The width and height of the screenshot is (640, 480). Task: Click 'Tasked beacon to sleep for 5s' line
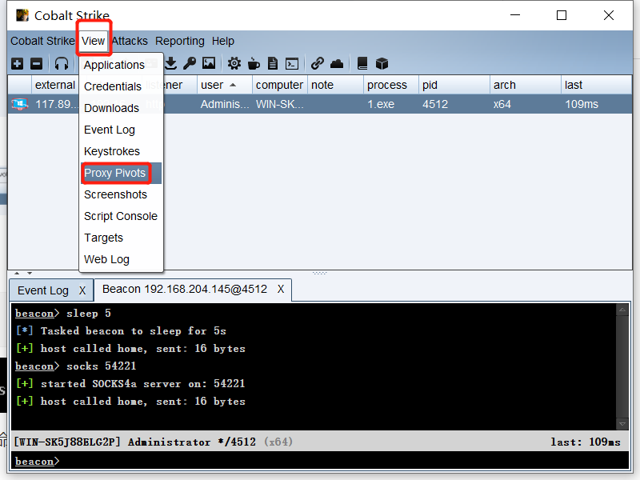coord(121,331)
